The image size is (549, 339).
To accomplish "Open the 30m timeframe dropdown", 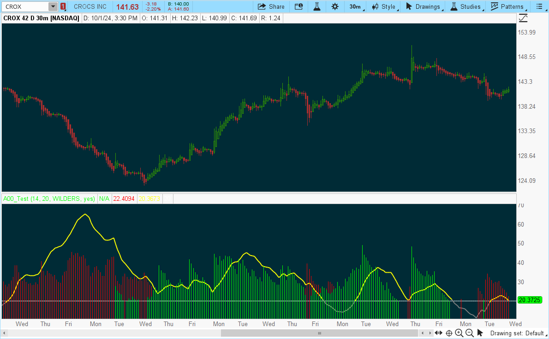I will click(357, 6).
